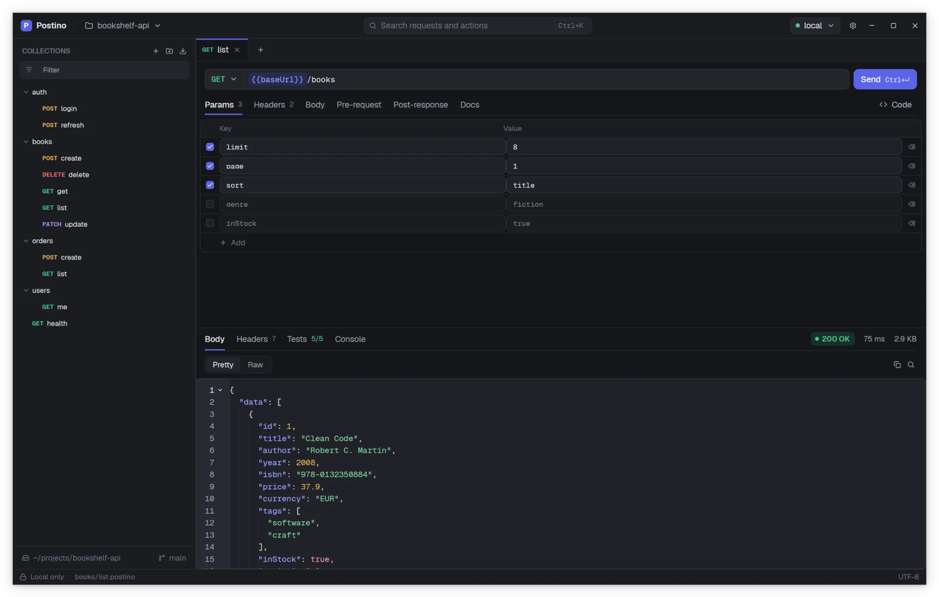
Task: Select the DELETE delete request
Action: [66, 175]
